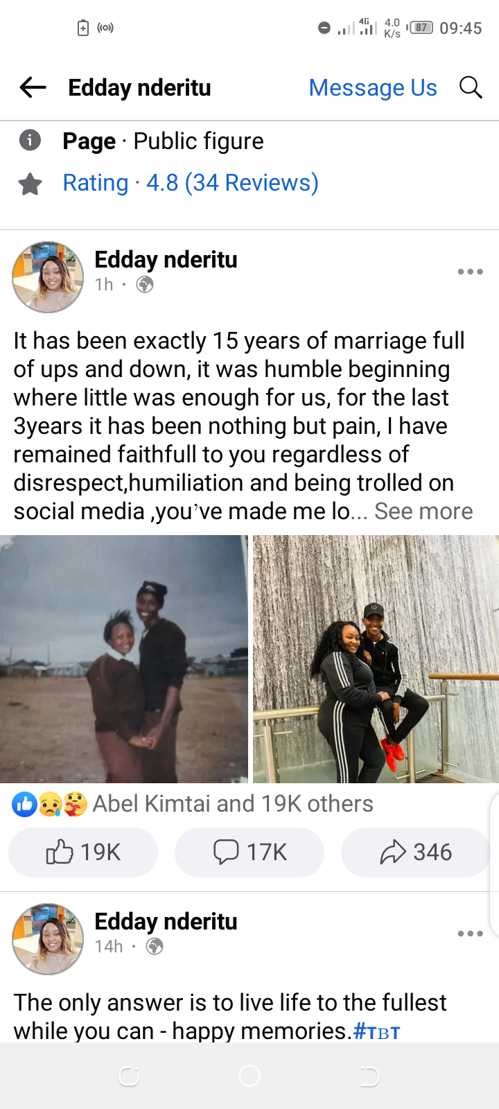
Task: Click the page info icon
Action: click(30, 141)
